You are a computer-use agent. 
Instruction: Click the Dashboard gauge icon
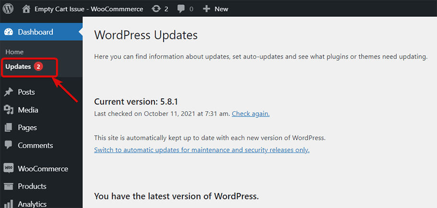pyautogui.click(x=9, y=32)
